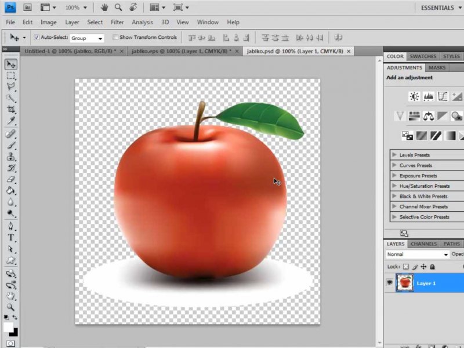
Task: Open the Filter menu
Action: click(x=117, y=22)
